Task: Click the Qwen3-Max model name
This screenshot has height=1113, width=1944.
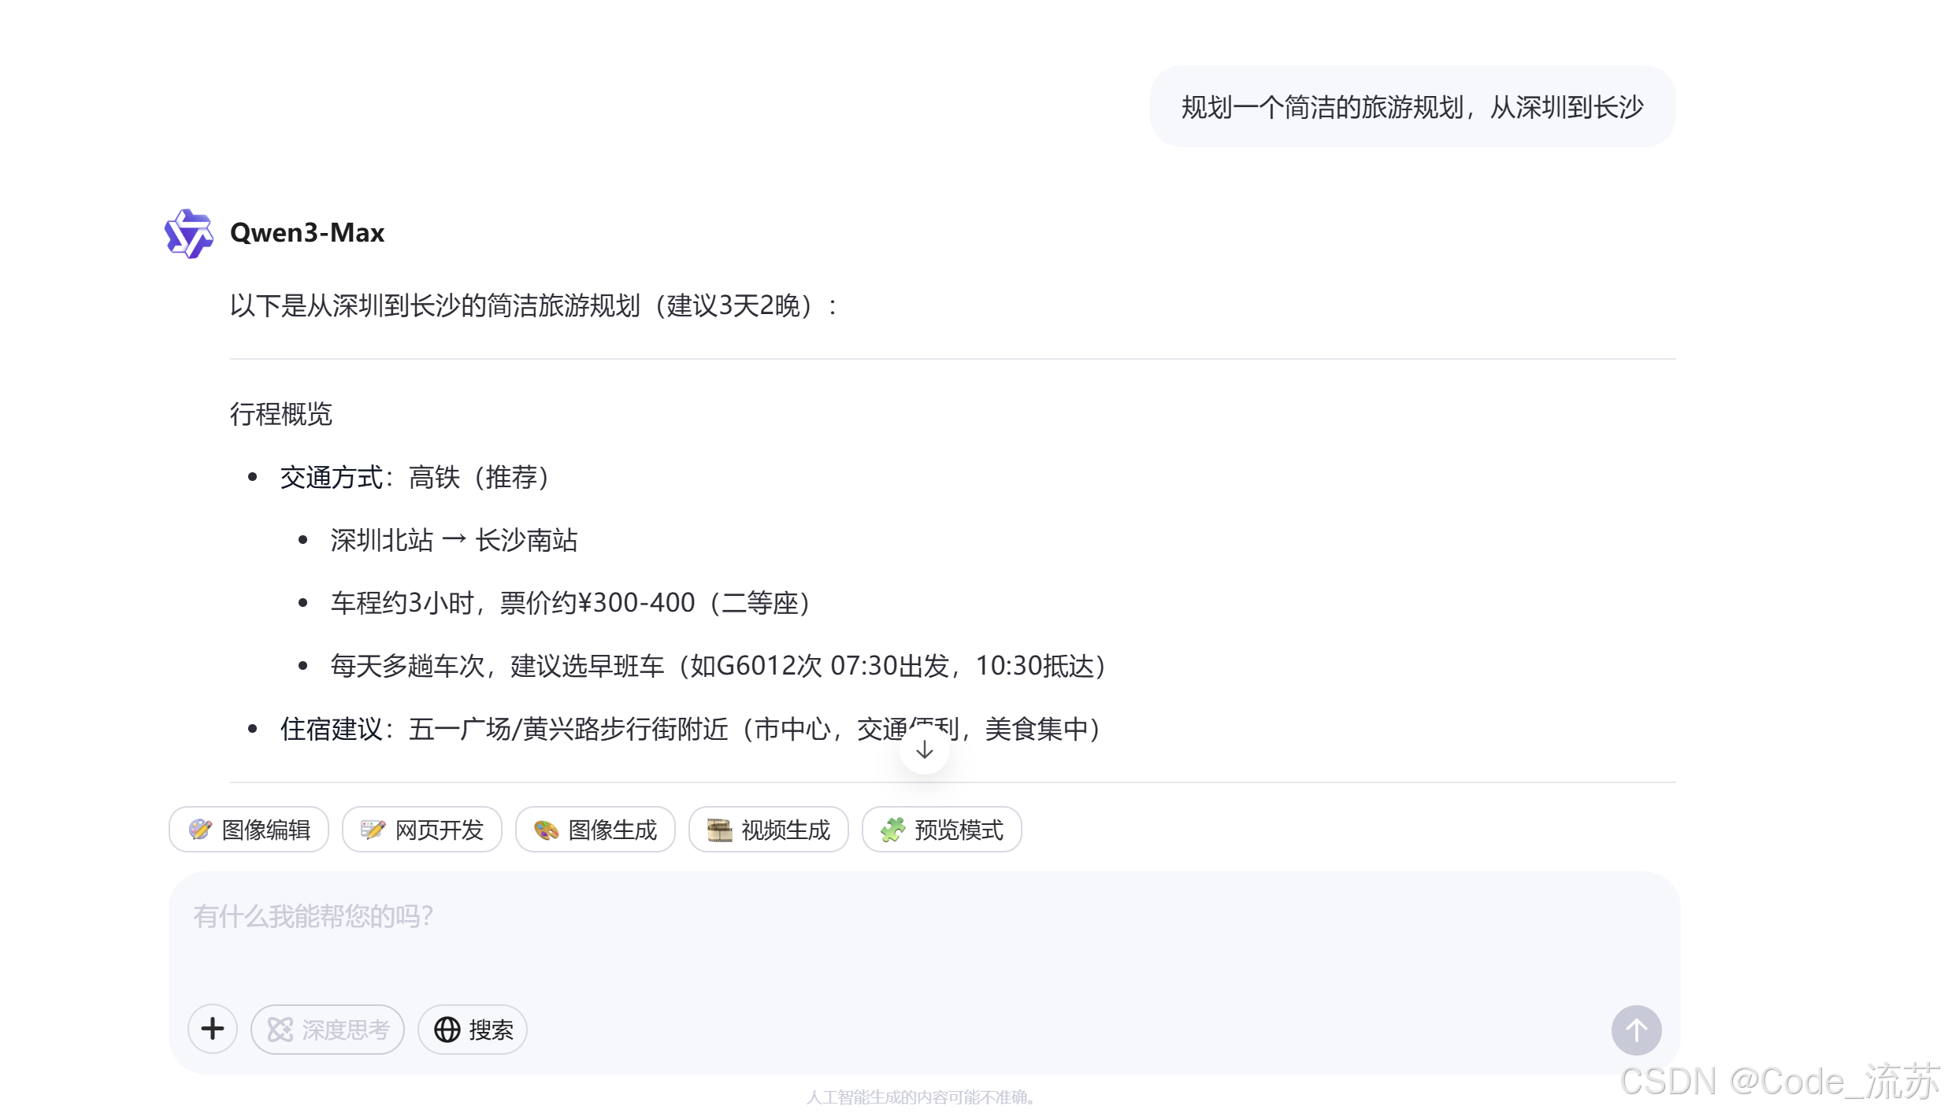Action: pyautogui.click(x=307, y=233)
